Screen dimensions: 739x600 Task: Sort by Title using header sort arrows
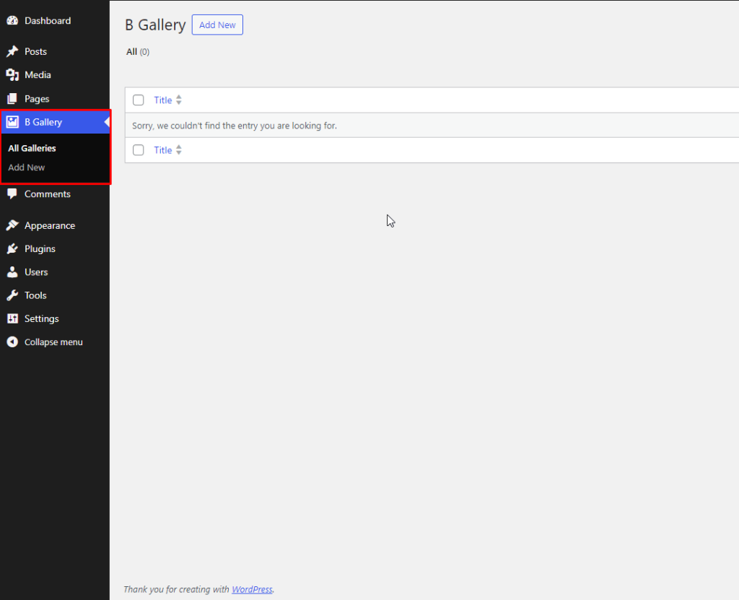[179, 100]
